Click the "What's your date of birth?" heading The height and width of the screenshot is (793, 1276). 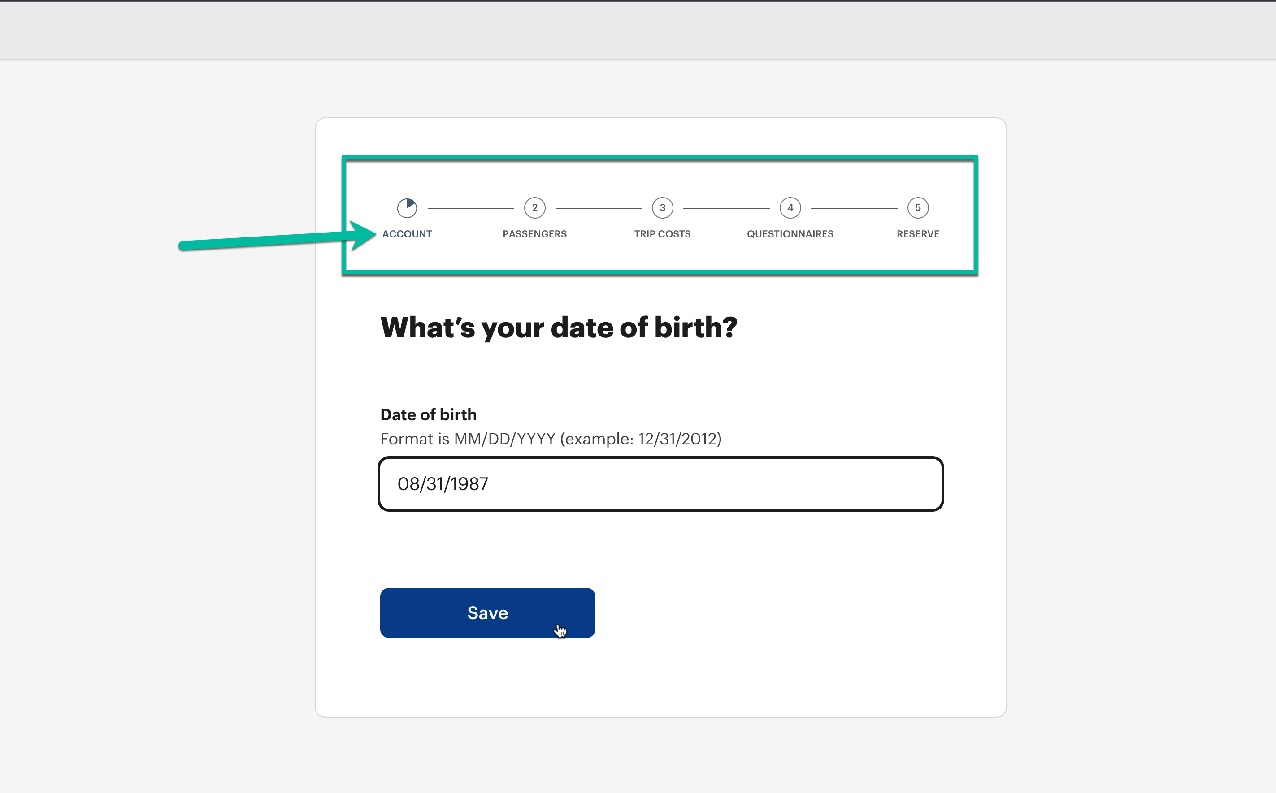[559, 327]
